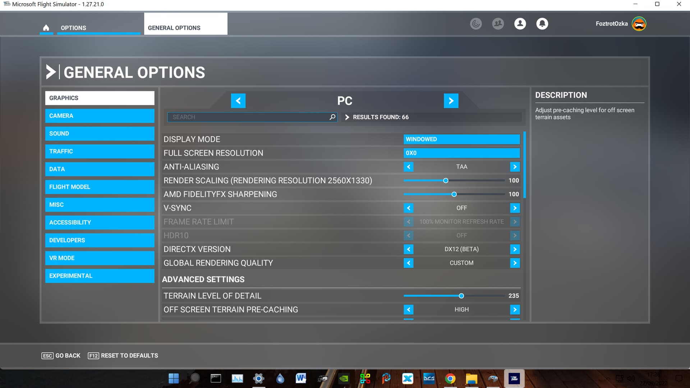Click the search magnifier icon
690x388 pixels.
332,117
